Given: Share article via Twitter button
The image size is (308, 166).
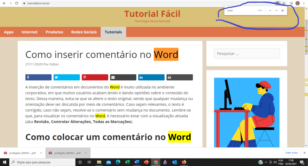Looking at the screenshot, I should [x=66, y=77].
